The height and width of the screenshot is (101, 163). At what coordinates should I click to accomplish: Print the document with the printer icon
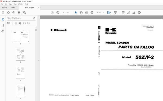pos(19,13)
